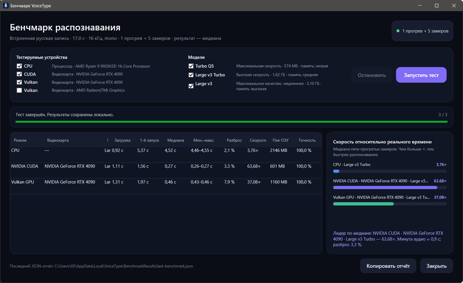
Task: Click the green test progress bar
Action: (231, 122)
